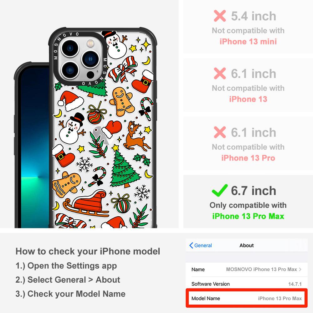Tap the General back link
Image resolution: width=313 pixels, height=313 pixels.
click(x=201, y=245)
